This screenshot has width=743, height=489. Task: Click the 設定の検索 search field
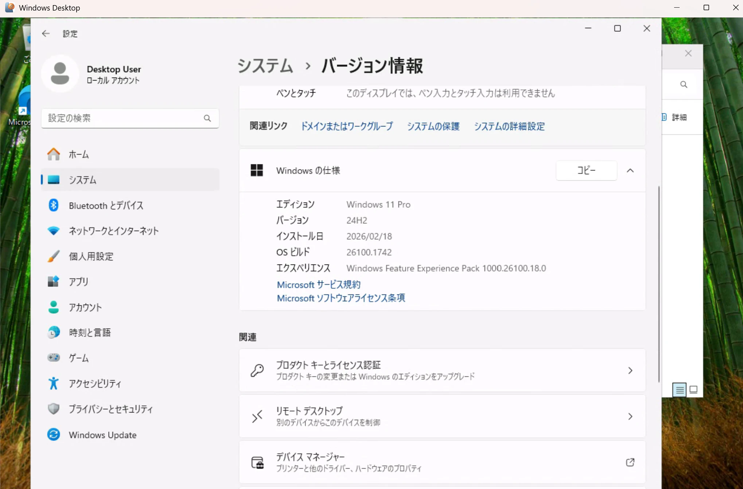pyautogui.click(x=130, y=118)
